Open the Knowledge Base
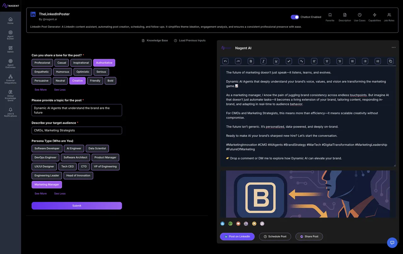Viewport: 403px width, 254px height. click(155, 41)
